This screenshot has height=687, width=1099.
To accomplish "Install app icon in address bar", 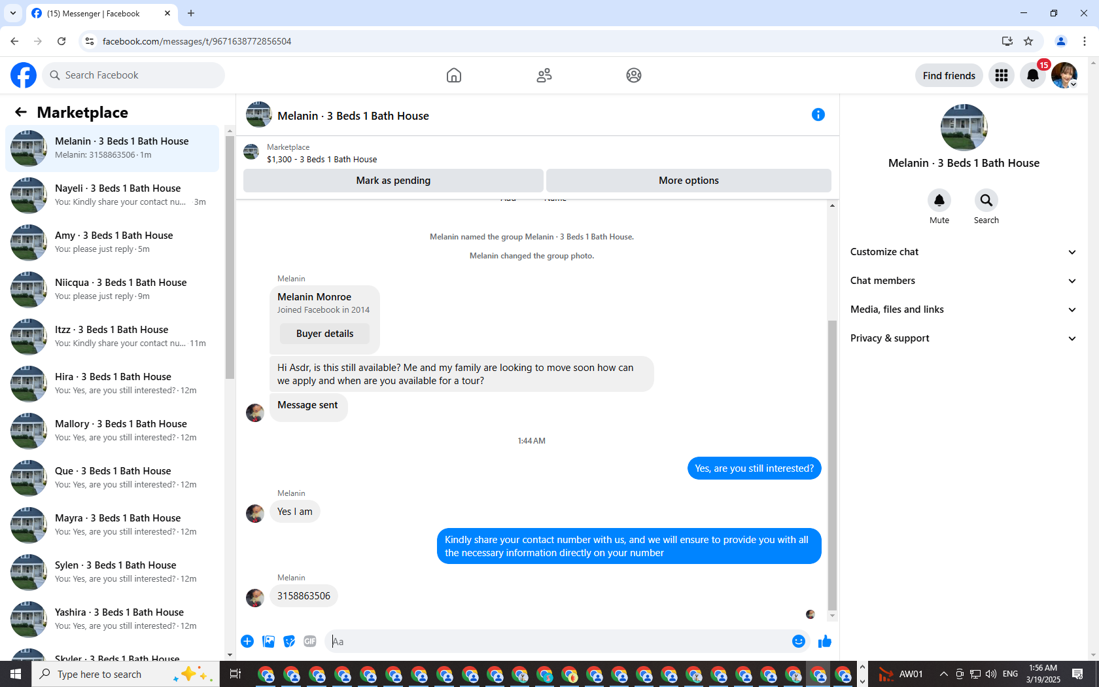I will [x=1007, y=41].
